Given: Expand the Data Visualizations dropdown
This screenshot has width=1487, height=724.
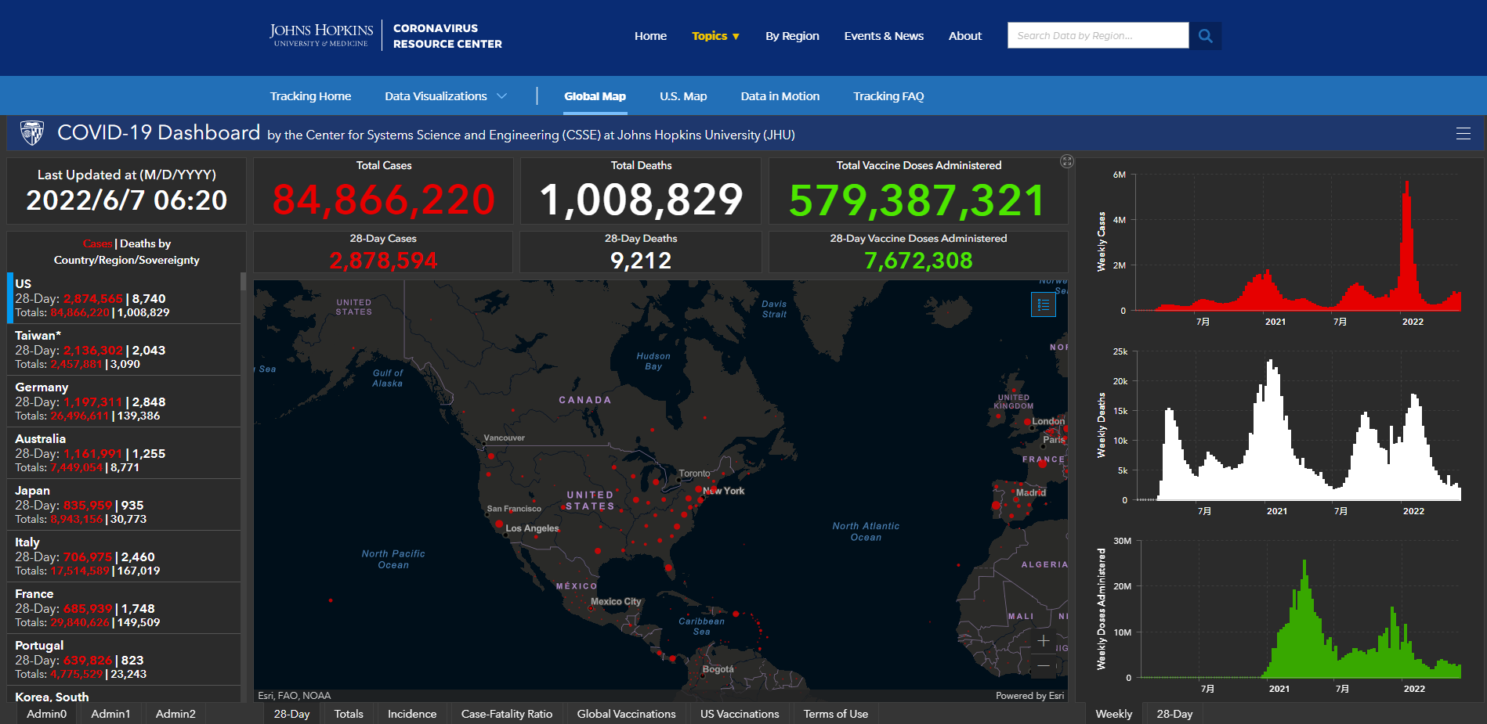Looking at the screenshot, I should coord(445,96).
